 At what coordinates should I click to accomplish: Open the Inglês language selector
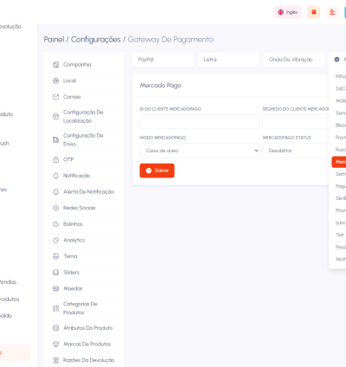click(288, 12)
